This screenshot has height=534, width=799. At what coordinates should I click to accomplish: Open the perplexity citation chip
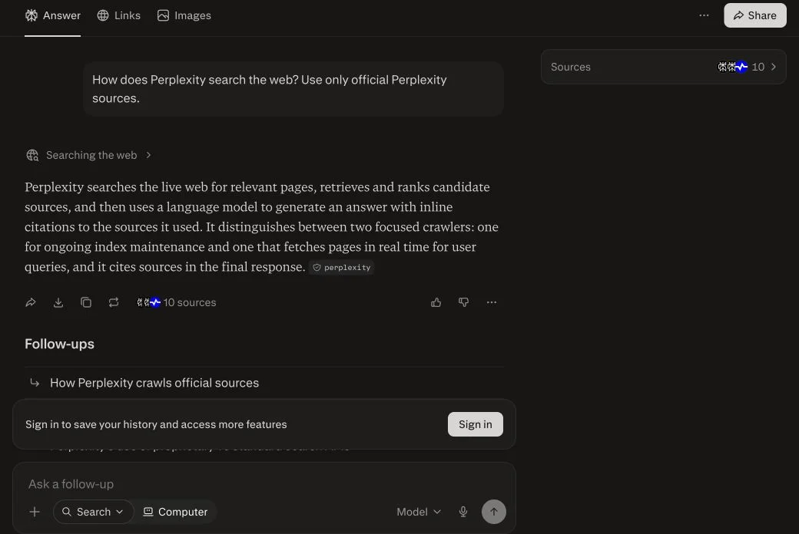pyautogui.click(x=341, y=267)
